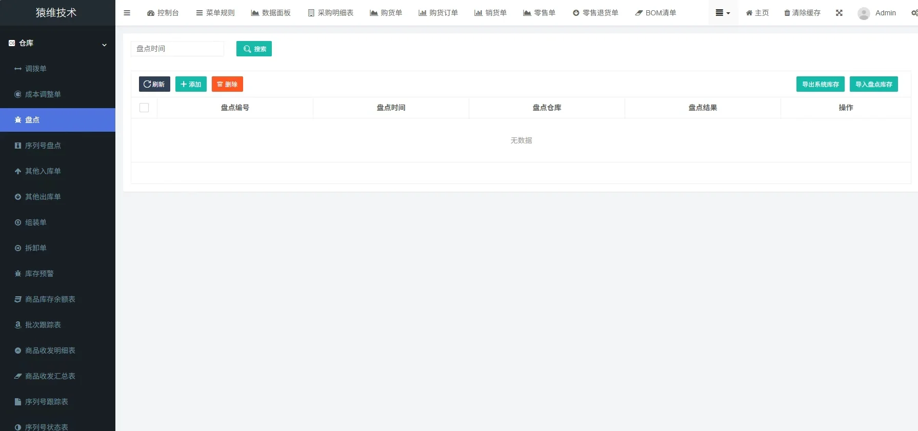Image resolution: width=918 pixels, height=431 pixels.
Task: Switch to 数据面板 tab
Action: coord(271,13)
